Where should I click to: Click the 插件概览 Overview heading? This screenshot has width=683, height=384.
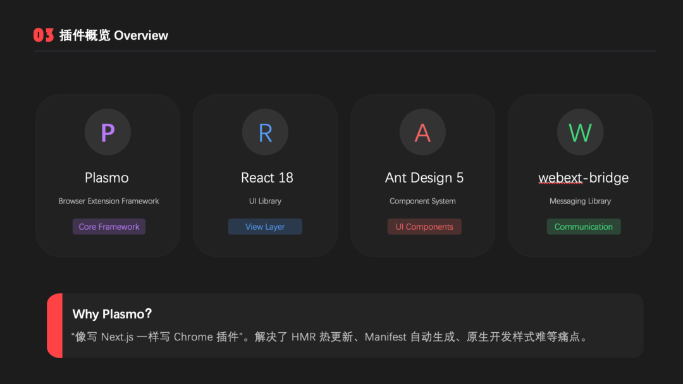[114, 35]
